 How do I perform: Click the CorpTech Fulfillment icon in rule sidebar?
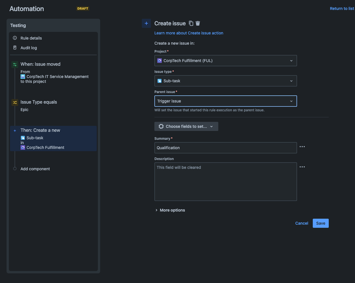coord(23,148)
